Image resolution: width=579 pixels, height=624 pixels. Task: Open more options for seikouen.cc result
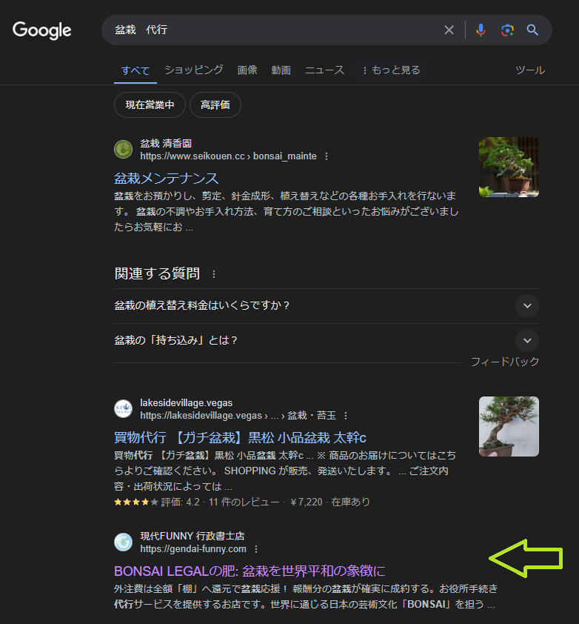(327, 156)
